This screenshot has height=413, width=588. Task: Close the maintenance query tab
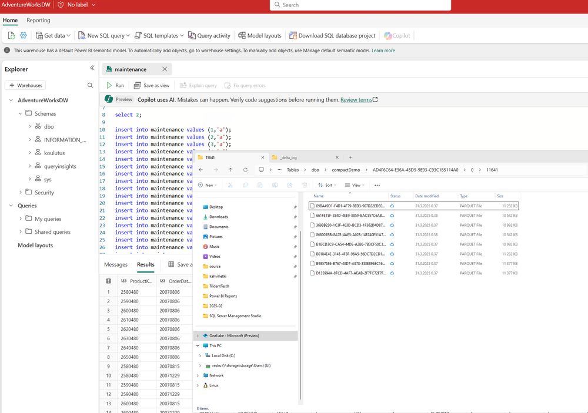pyautogui.click(x=165, y=69)
